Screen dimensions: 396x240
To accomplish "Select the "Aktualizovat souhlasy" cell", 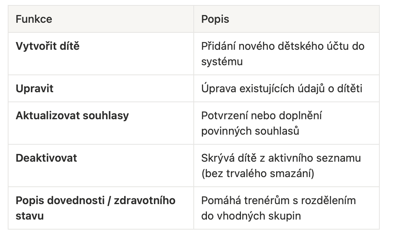I will coord(72,115).
